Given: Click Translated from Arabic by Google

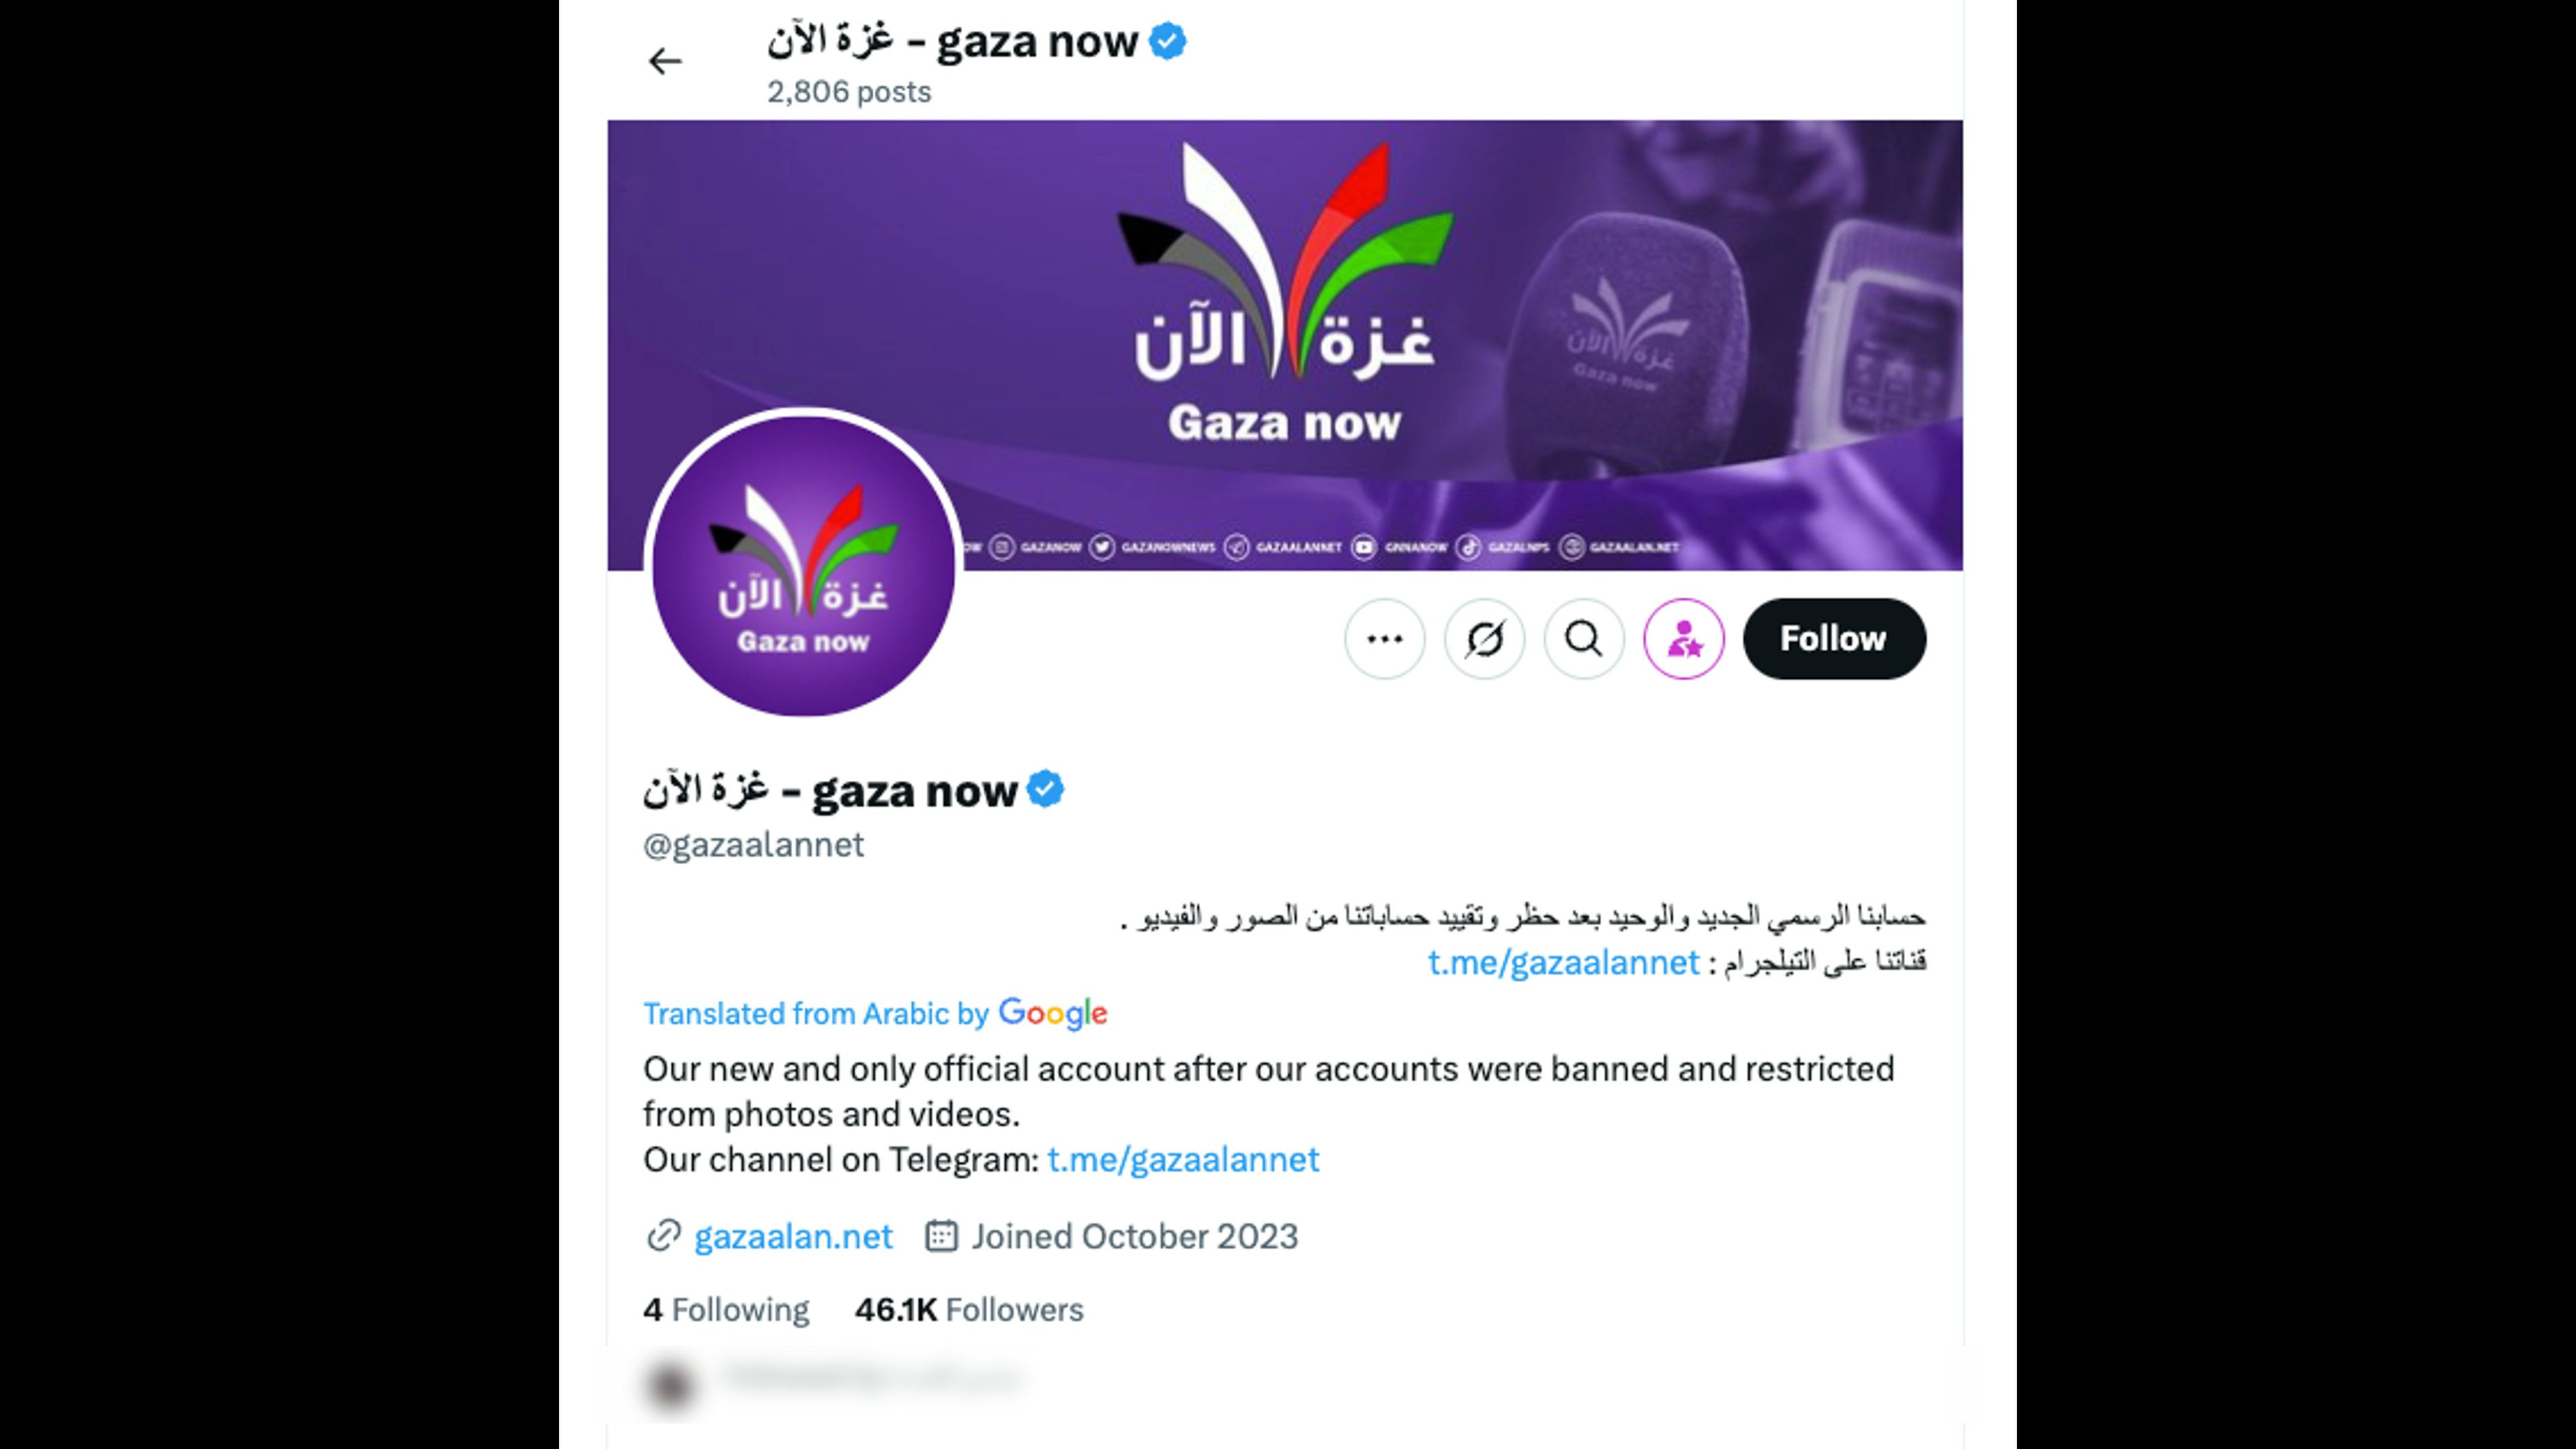Looking at the screenshot, I should tap(875, 1013).
